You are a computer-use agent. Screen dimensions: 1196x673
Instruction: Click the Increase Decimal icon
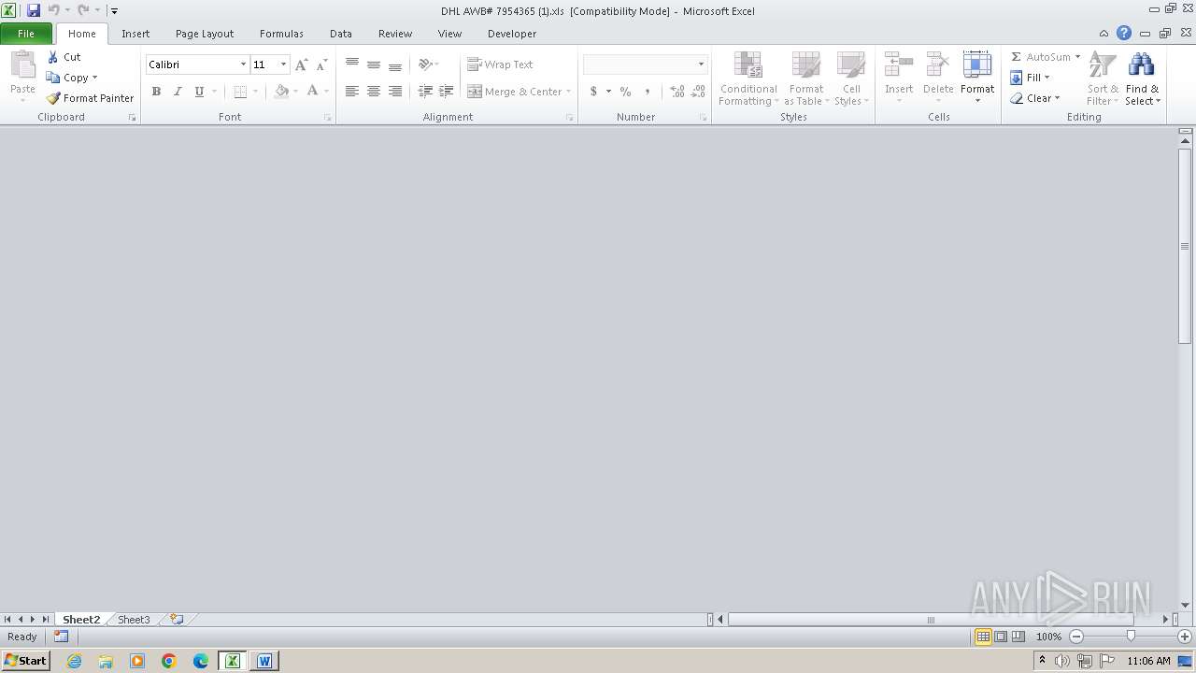[676, 92]
